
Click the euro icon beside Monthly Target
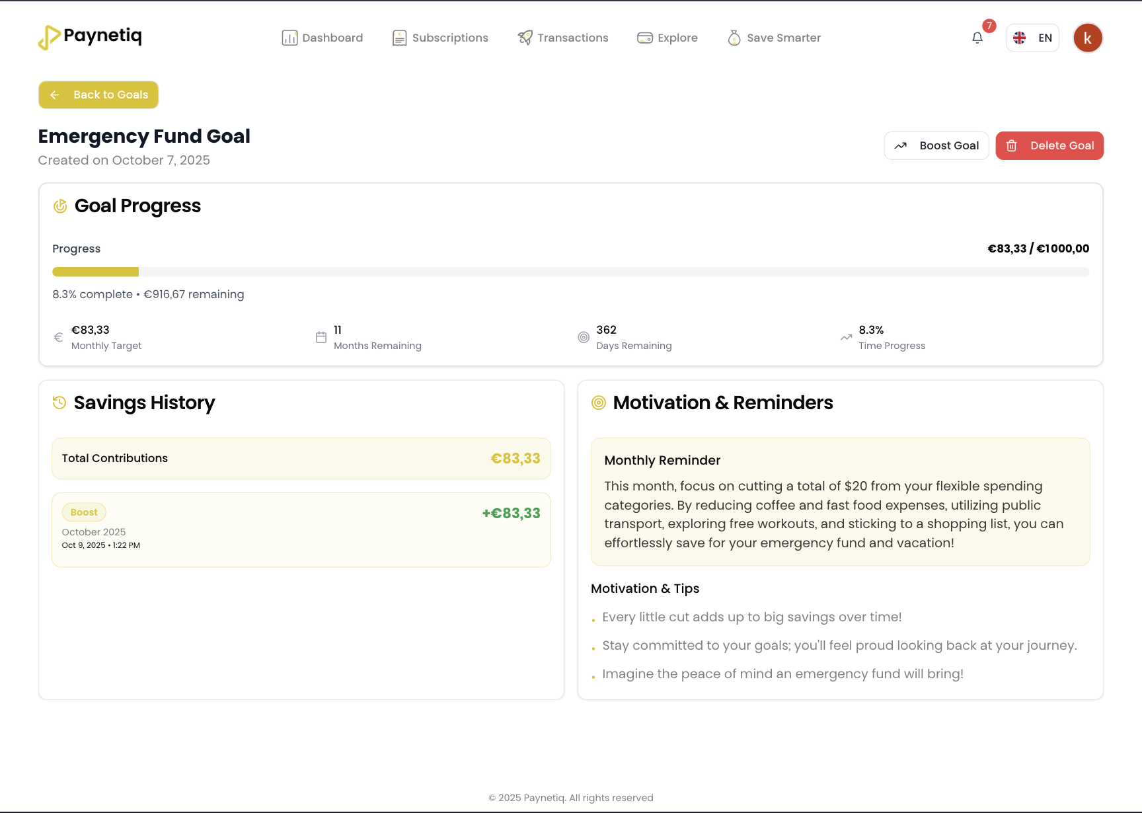tap(58, 337)
